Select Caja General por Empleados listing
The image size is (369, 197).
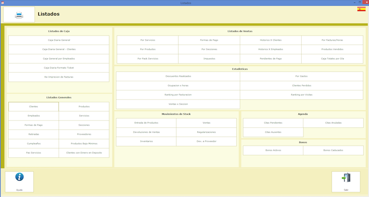coord(59,58)
